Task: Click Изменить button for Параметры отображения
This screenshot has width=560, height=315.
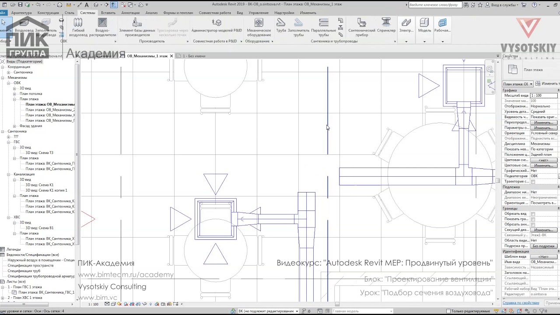Action: tap(544, 128)
